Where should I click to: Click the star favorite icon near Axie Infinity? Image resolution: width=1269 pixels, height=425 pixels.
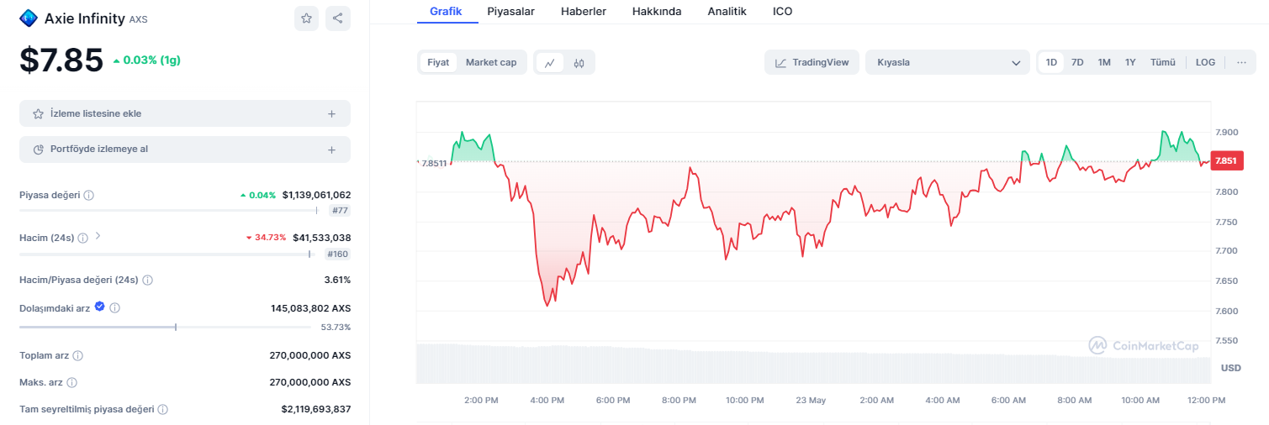click(306, 18)
